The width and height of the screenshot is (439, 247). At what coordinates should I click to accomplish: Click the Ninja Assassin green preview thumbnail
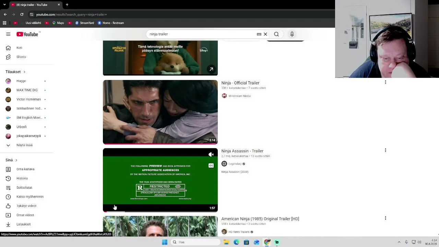(x=160, y=180)
